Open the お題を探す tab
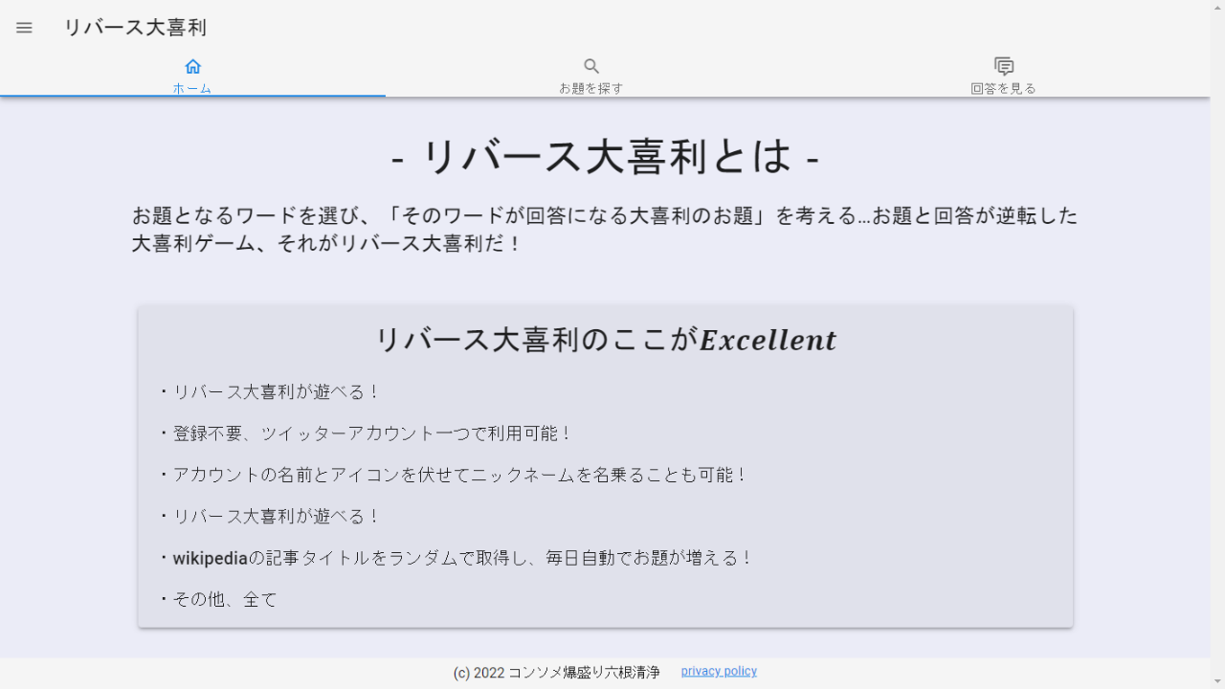Image resolution: width=1225 pixels, height=689 pixels. click(591, 88)
